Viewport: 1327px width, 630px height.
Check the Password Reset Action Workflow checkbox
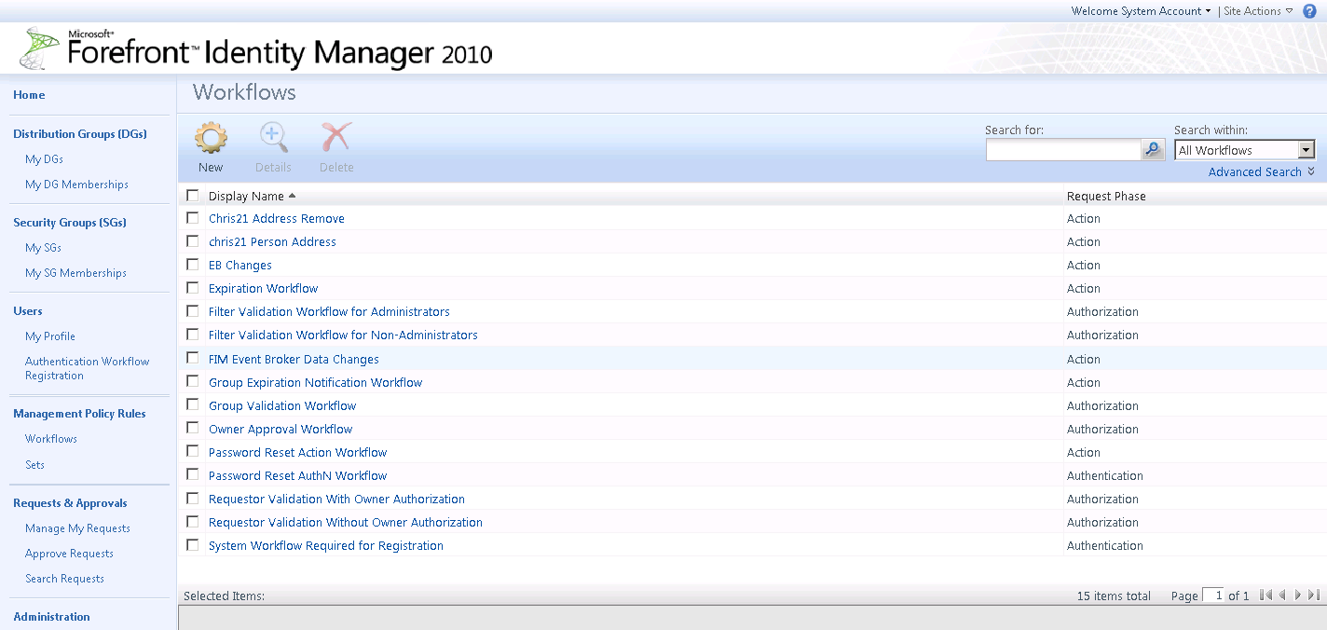(x=193, y=451)
